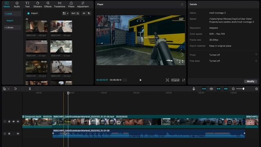The height and width of the screenshot is (147, 261).
Task: Toggle the clip linkage option
Action: coord(219,89)
